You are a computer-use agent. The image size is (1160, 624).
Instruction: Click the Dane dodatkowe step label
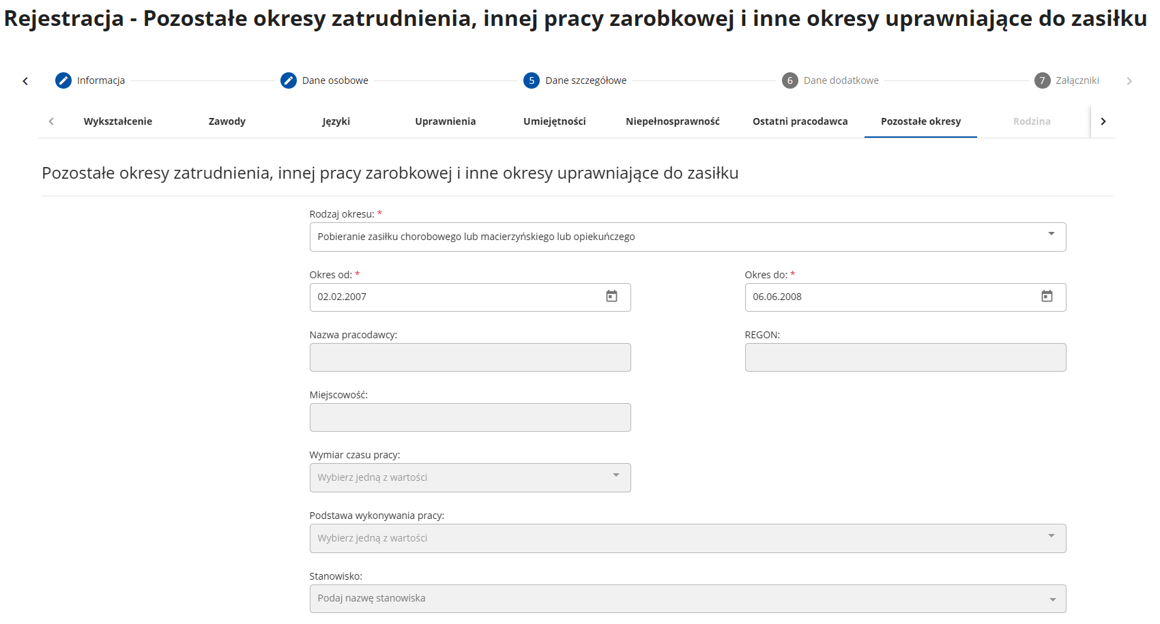[x=841, y=80]
